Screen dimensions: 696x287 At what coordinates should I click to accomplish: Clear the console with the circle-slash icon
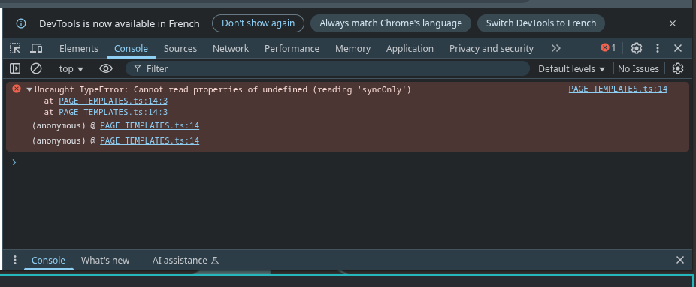(36, 69)
